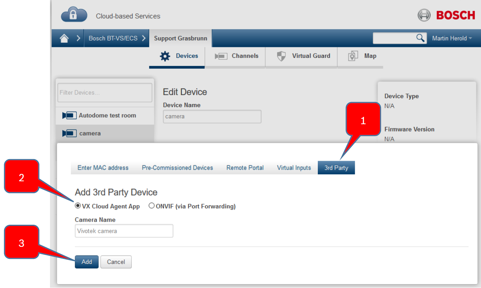Image resolution: width=481 pixels, height=288 pixels.
Task: Open Martin Herold user dropdown
Action: tap(452, 38)
